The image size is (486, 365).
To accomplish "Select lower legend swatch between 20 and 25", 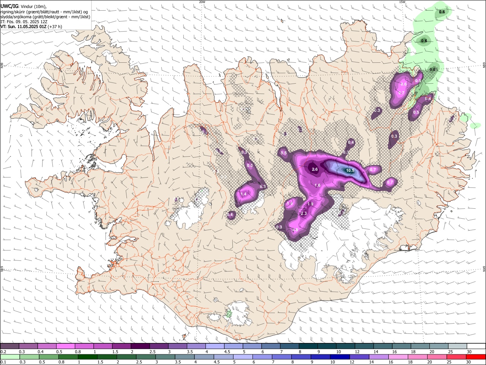I will [x=437, y=357].
